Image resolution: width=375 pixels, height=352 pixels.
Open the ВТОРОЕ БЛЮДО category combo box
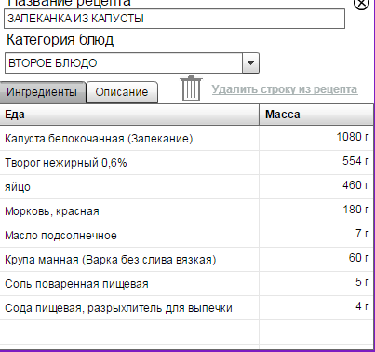point(132,63)
